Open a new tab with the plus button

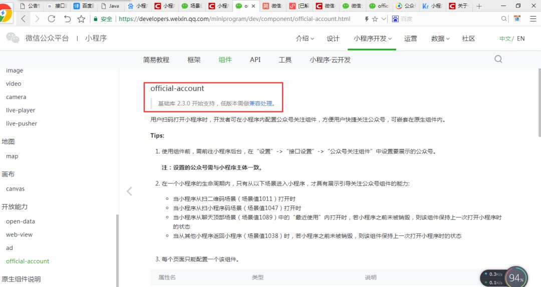point(479,6)
